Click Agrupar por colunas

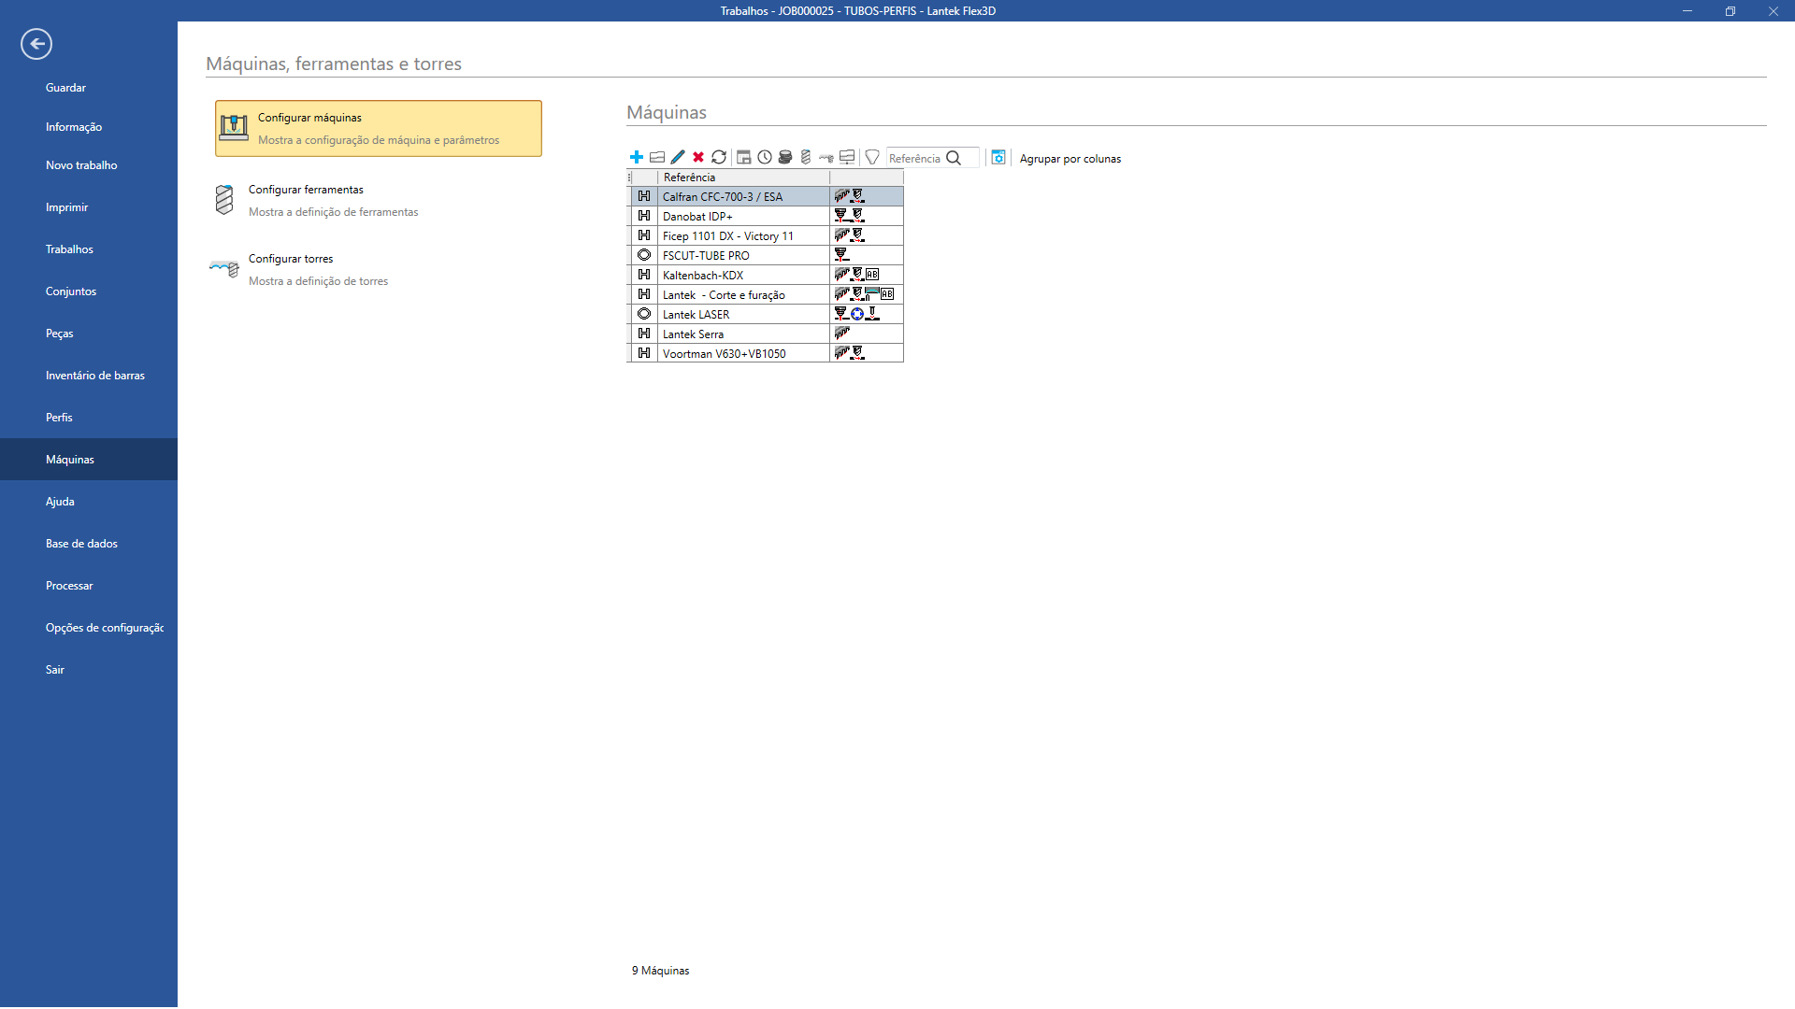(x=1070, y=159)
